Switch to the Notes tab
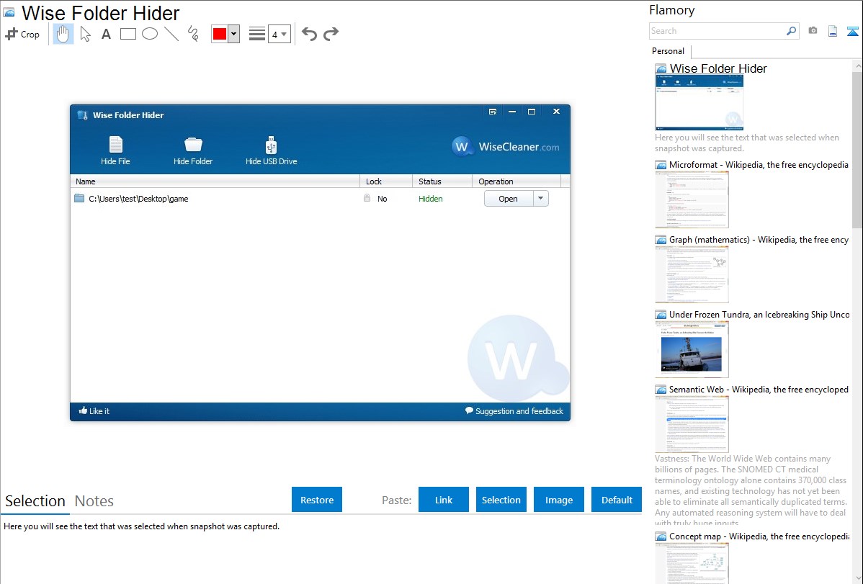The image size is (863, 584). (94, 501)
